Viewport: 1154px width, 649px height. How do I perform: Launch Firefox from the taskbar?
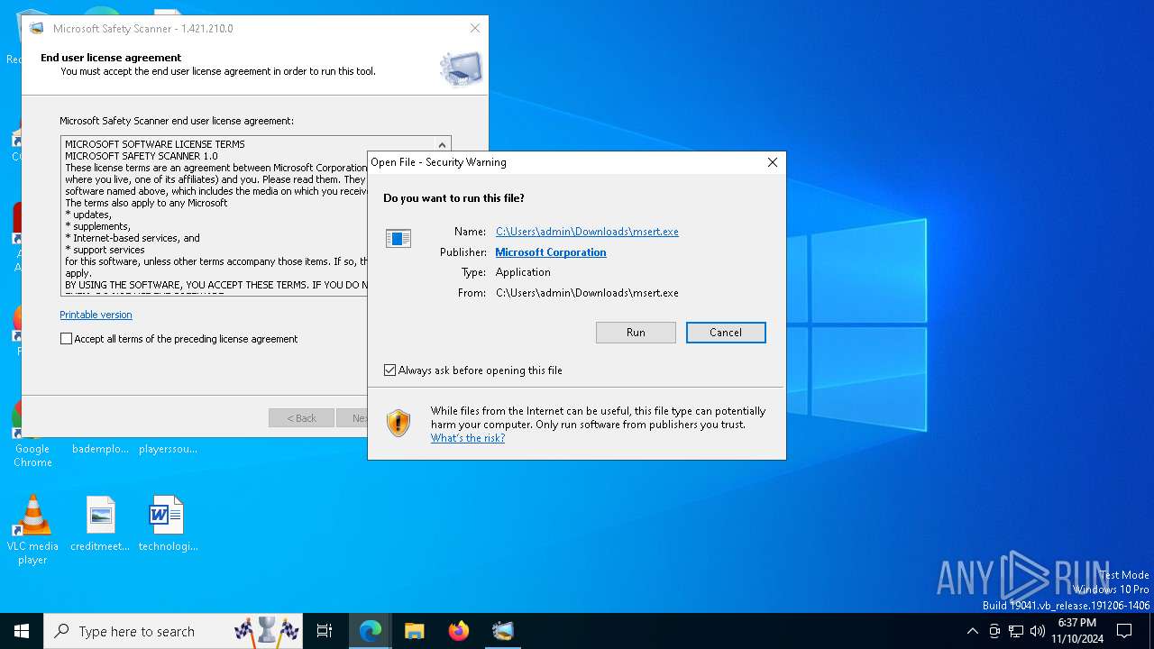[x=459, y=631]
